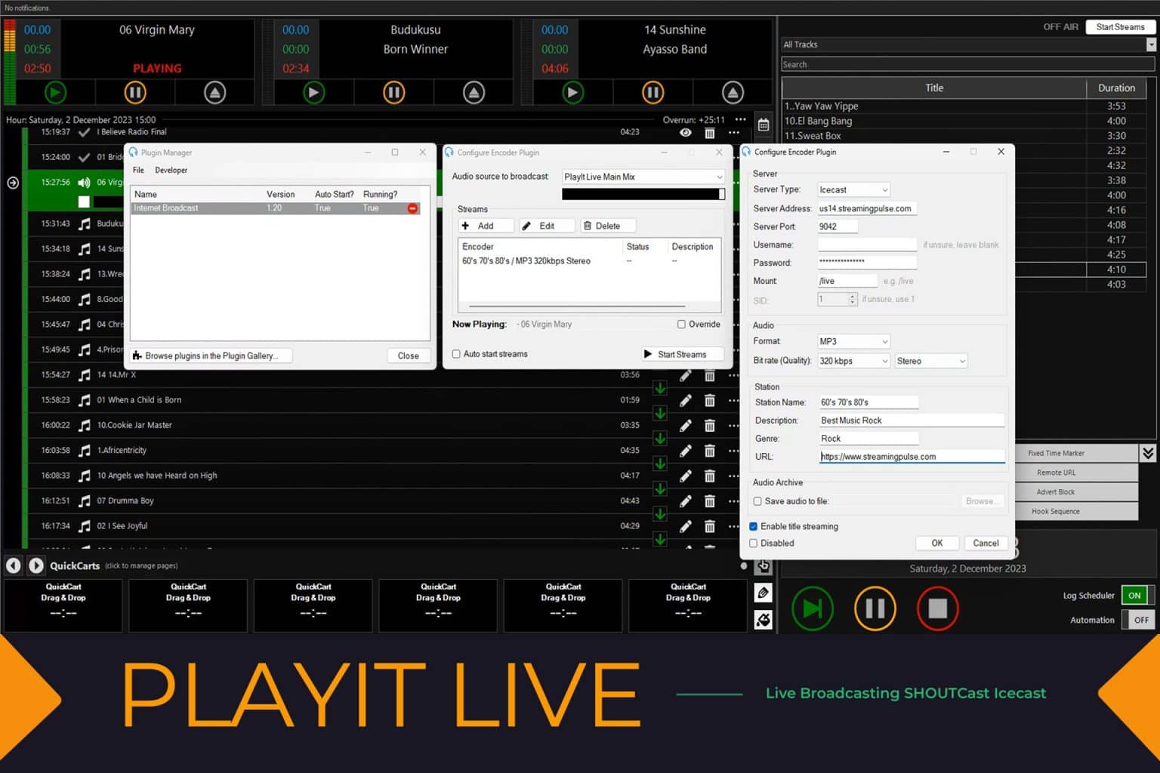The width and height of the screenshot is (1160, 773).
Task: Click the track library Search field
Action: 967,64
